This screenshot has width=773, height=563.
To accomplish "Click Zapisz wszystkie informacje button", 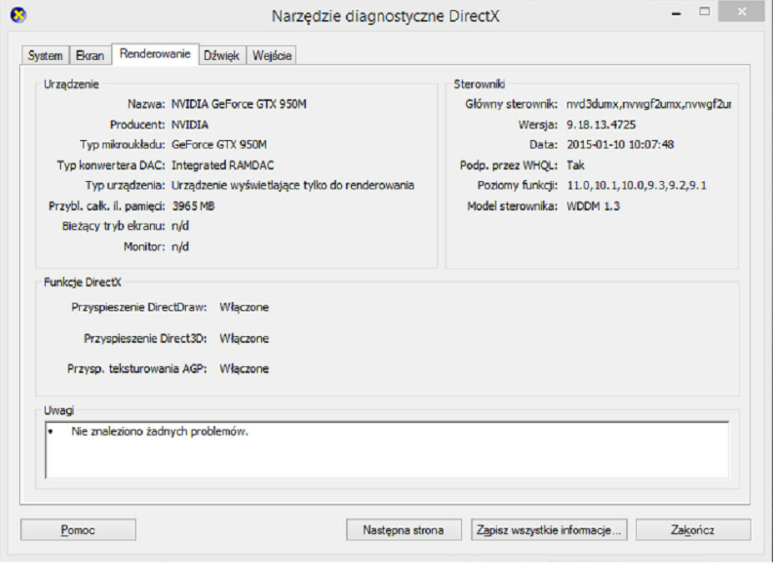I will [x=550, y=530].
